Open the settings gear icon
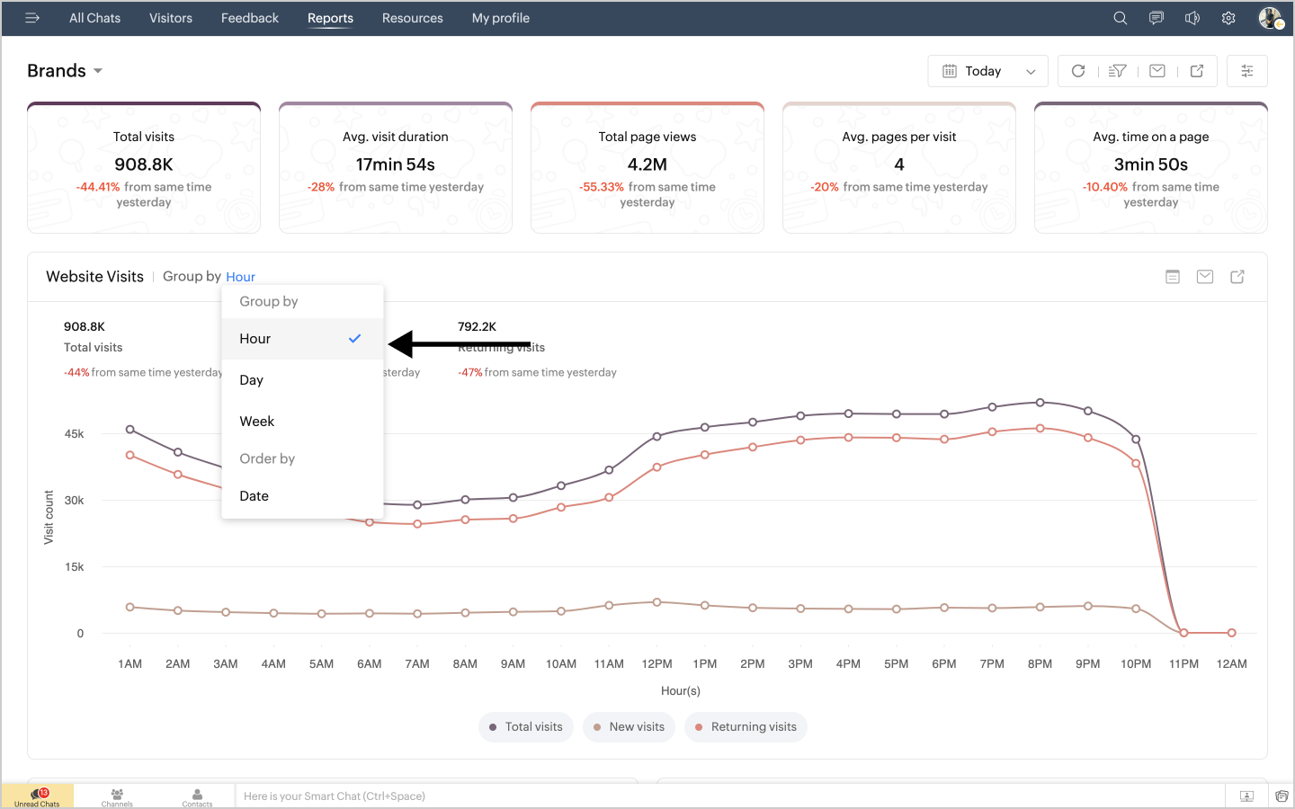This screenshot has height=809, width=1295. click(x=1228, y=18)
